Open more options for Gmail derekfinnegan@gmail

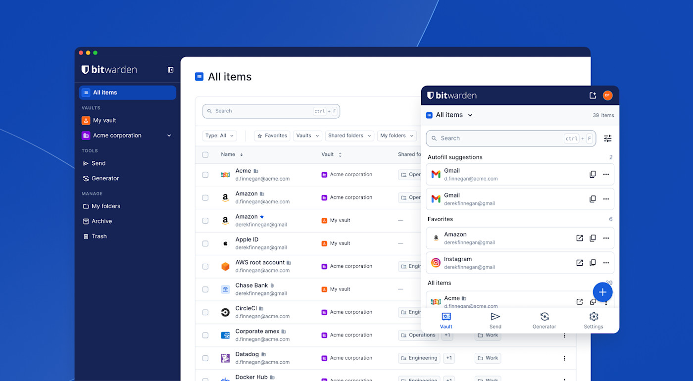click(606, 199)
